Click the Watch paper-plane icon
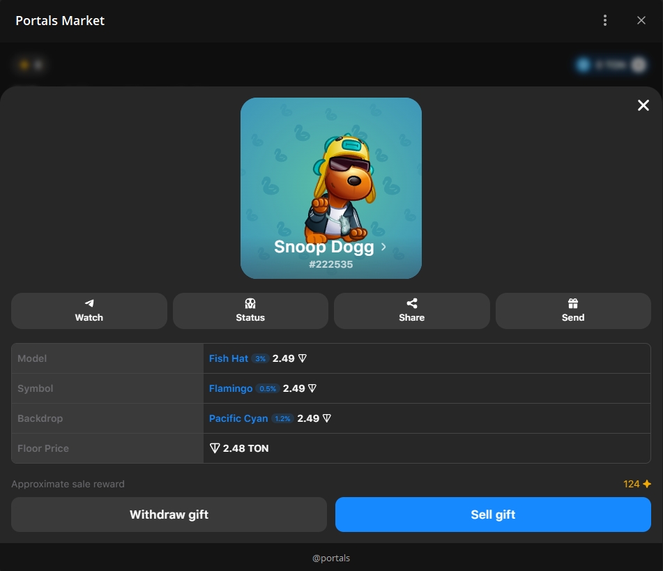The width and height of the screenshot is (663, 571). (x=89, y=303)
